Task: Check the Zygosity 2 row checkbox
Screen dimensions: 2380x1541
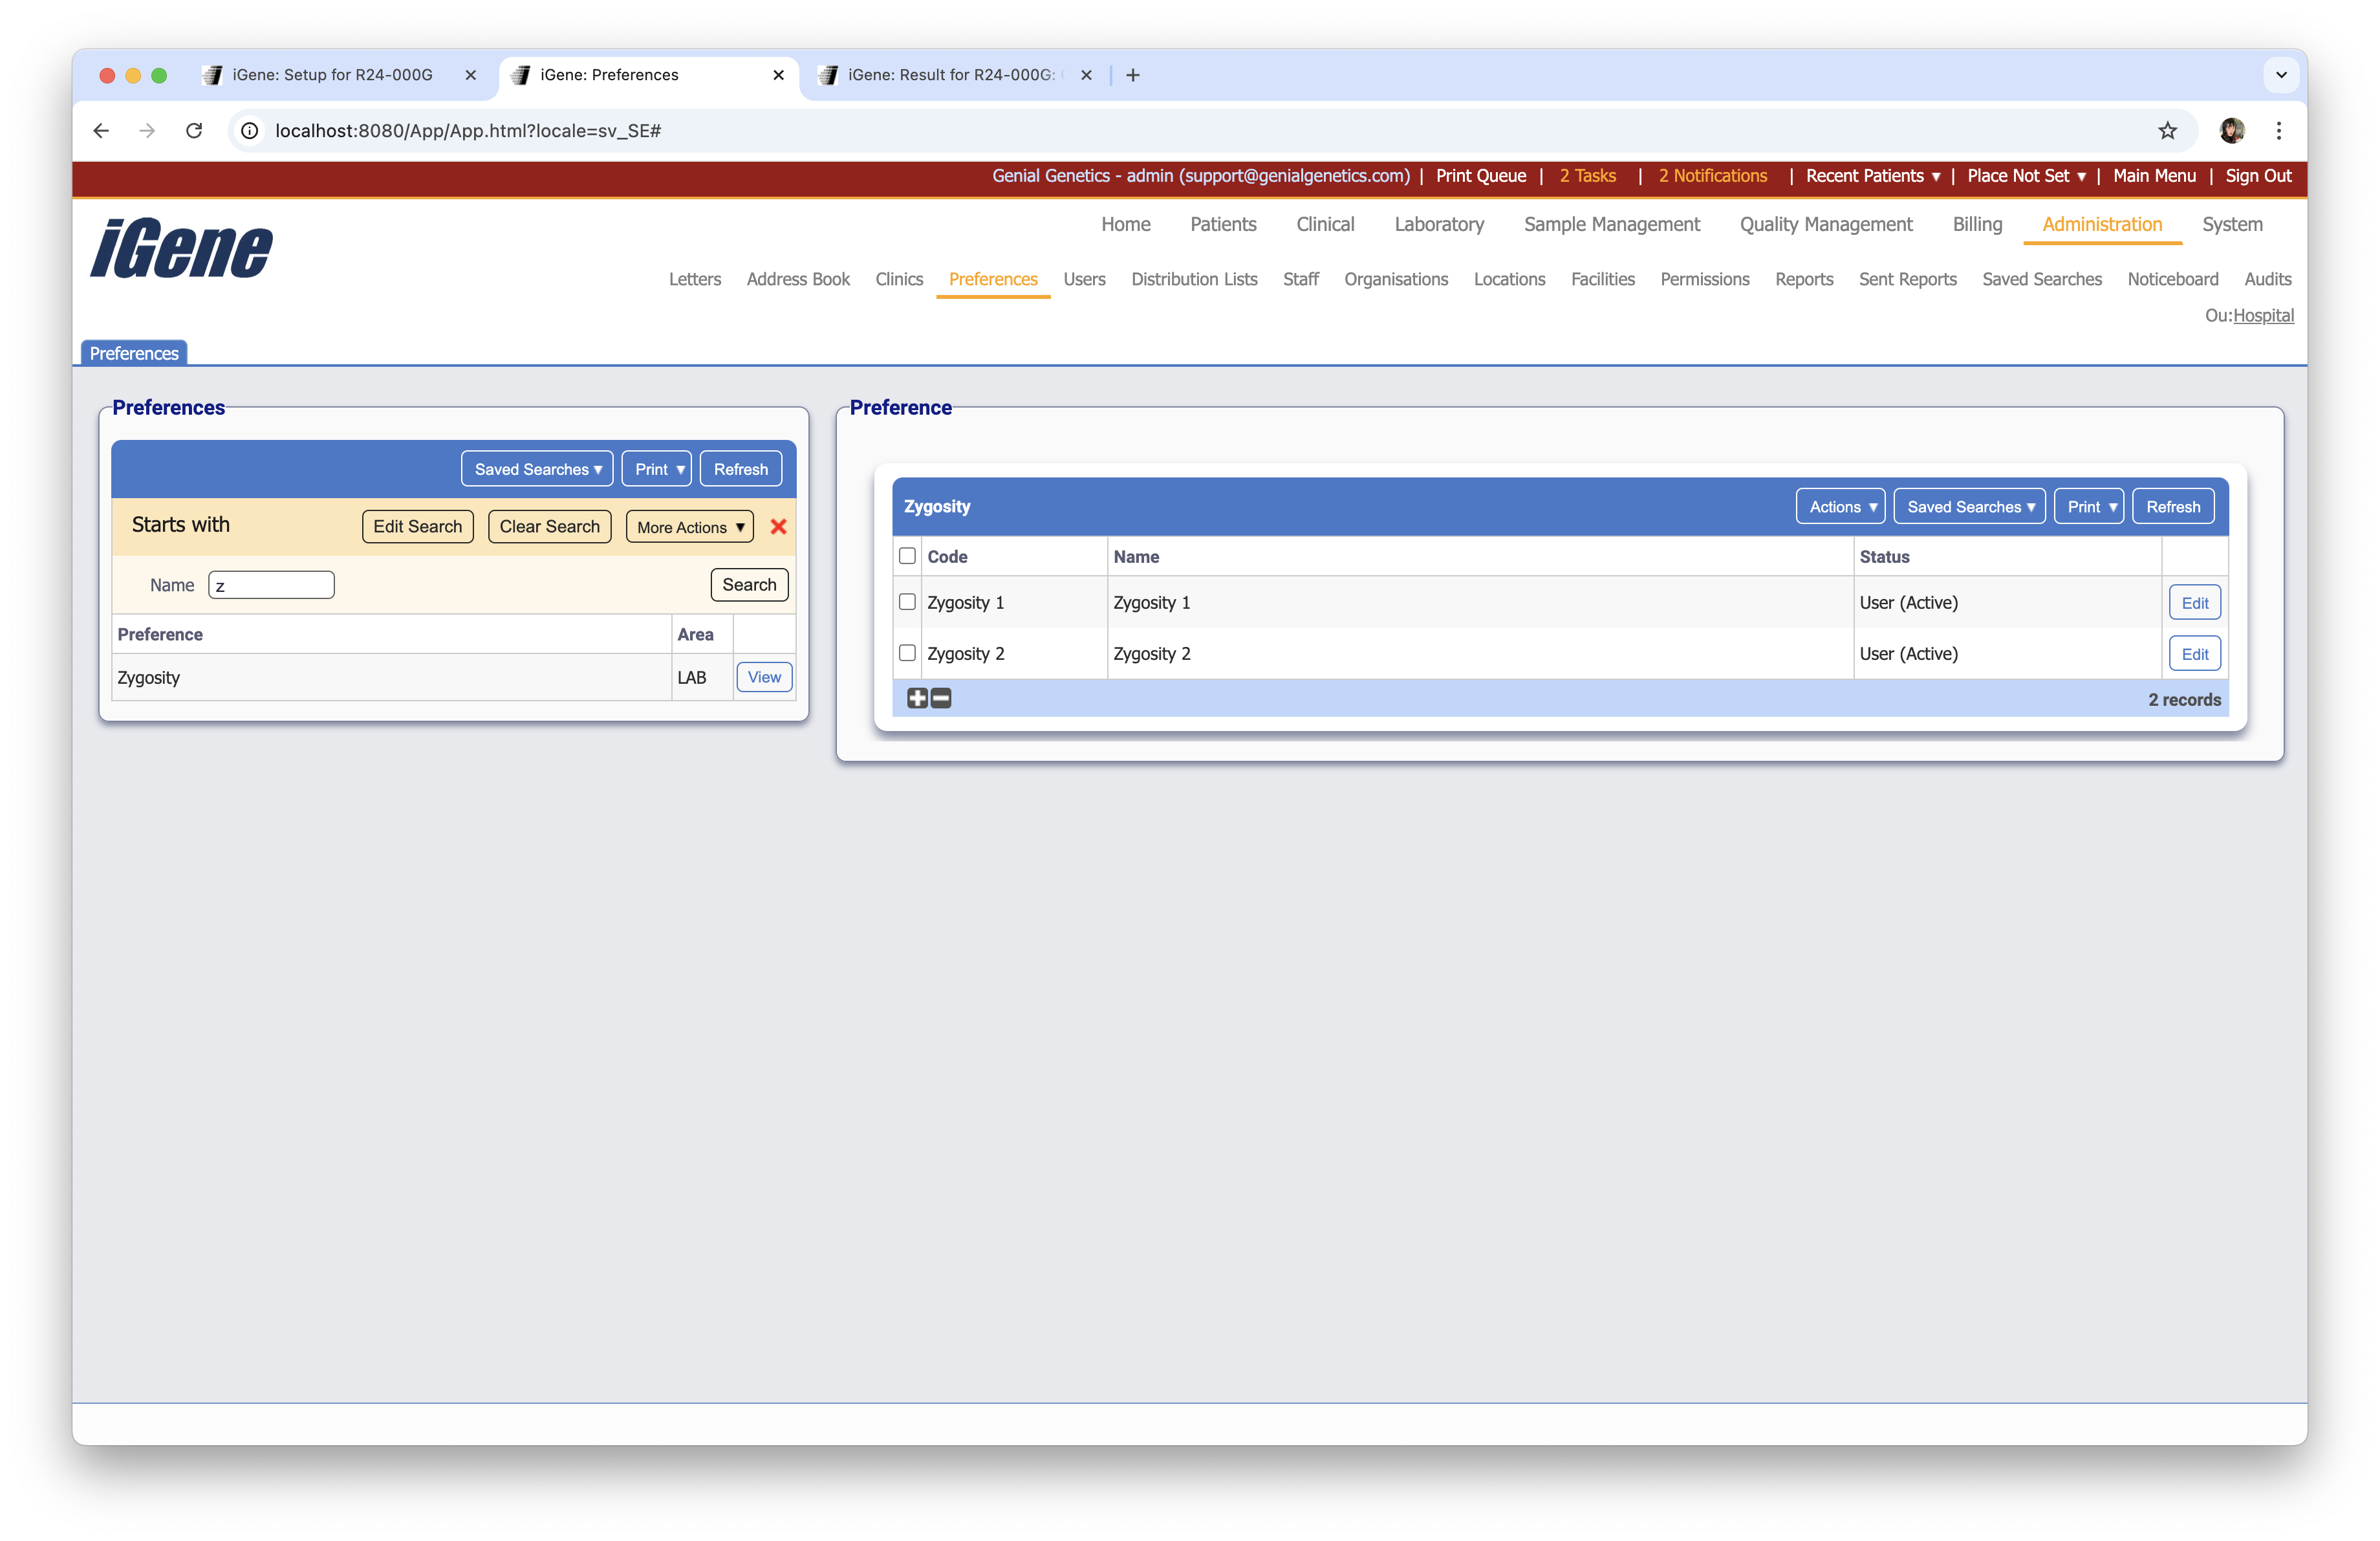Action: point(907,653)
